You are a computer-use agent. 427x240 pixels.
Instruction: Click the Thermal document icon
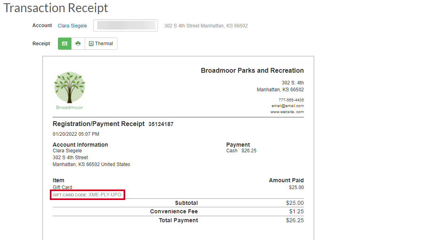(x=91, y=44)
